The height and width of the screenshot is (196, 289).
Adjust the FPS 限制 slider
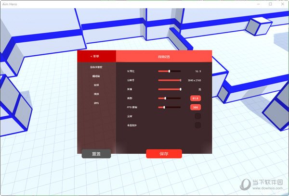point(170,107)
